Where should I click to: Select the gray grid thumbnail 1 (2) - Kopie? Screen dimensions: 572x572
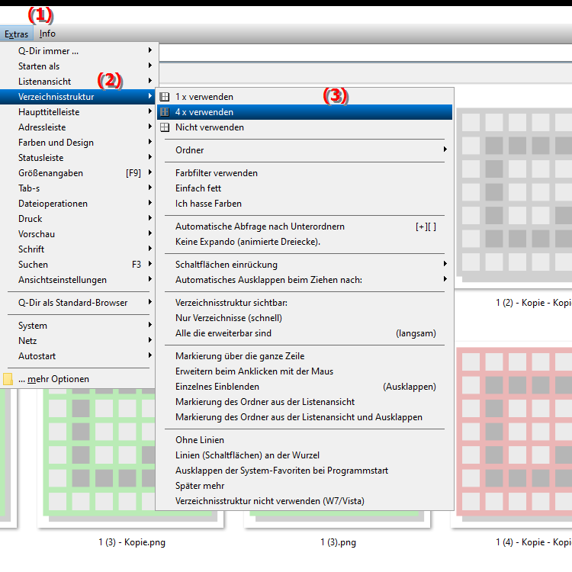514,195
